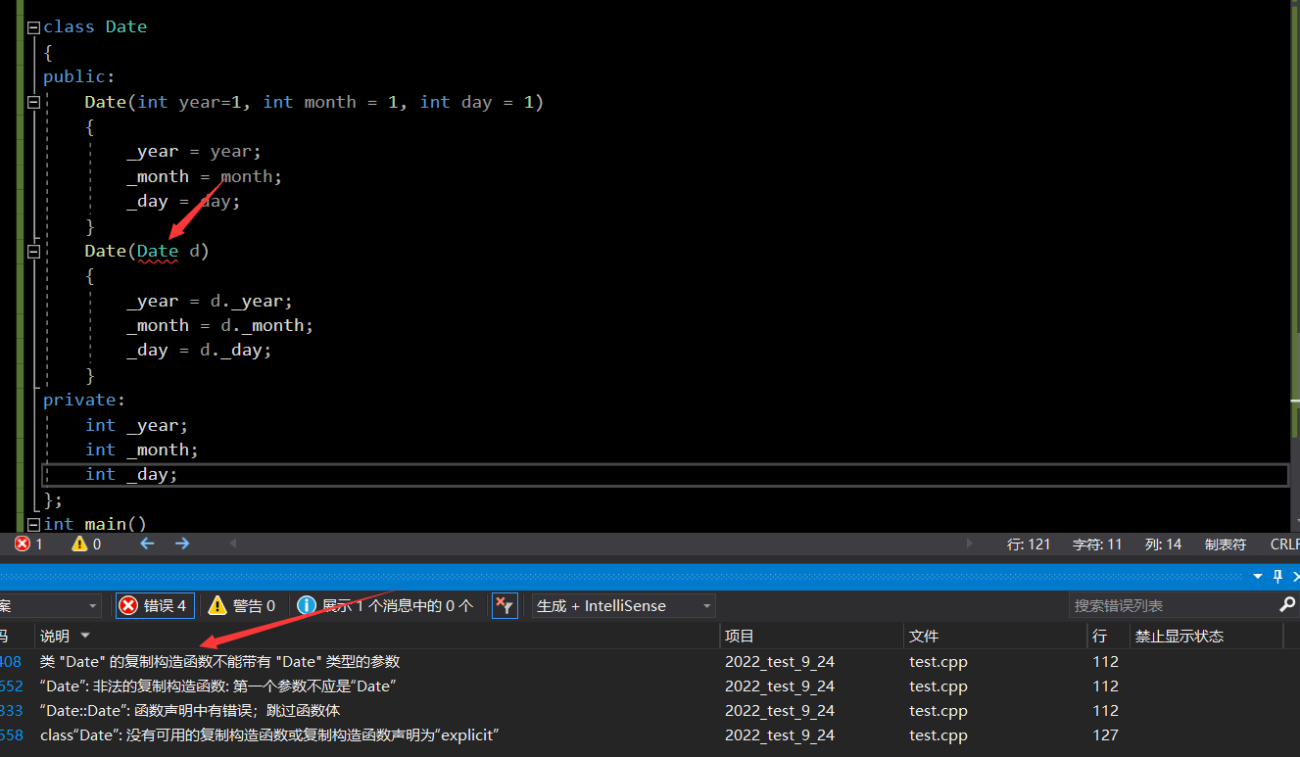The height and width of the screenshot is (757, 1300).
Task: Click the '_month = d._month;' statement
Action: [x=220, y=326]
